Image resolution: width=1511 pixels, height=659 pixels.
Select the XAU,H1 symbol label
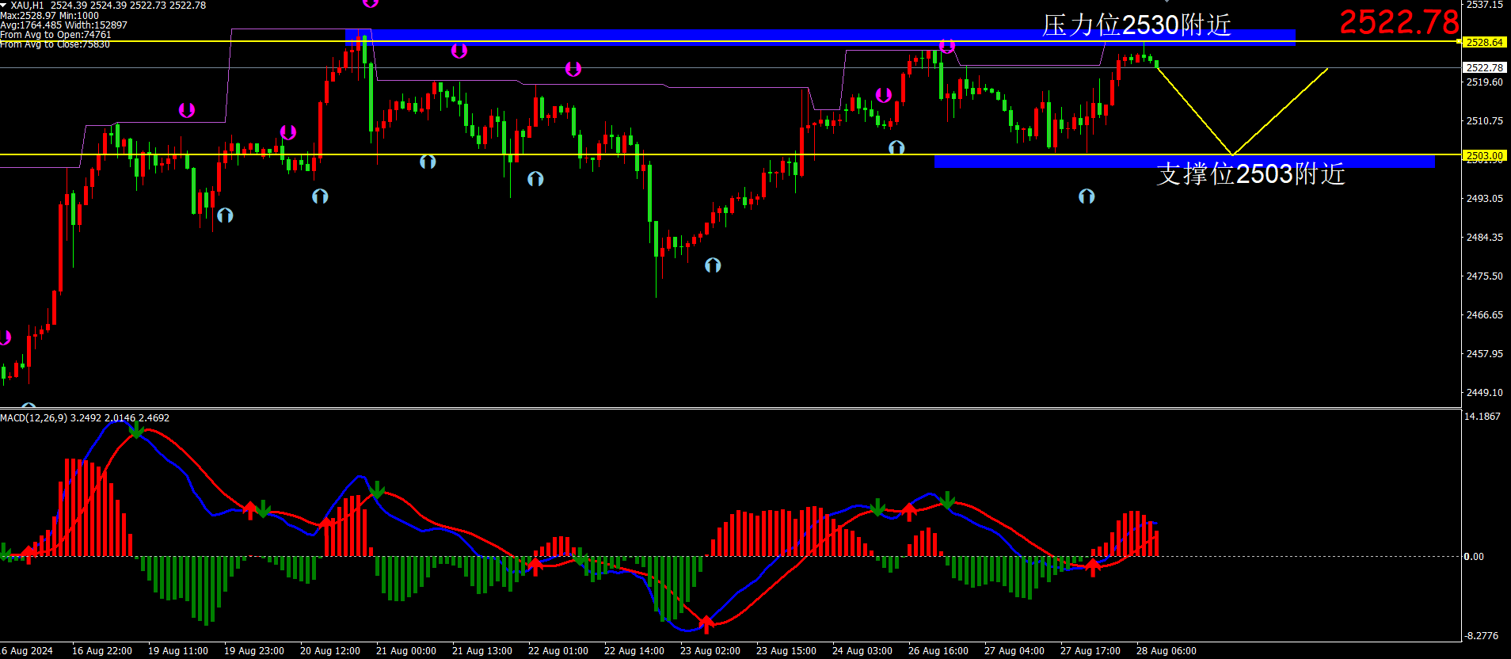pyautogui.click(x=27, y=6)
